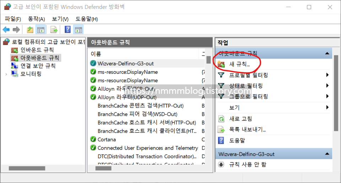
Task: Click the 도움말 question mark icon in actions
Action: click(221, 141)
